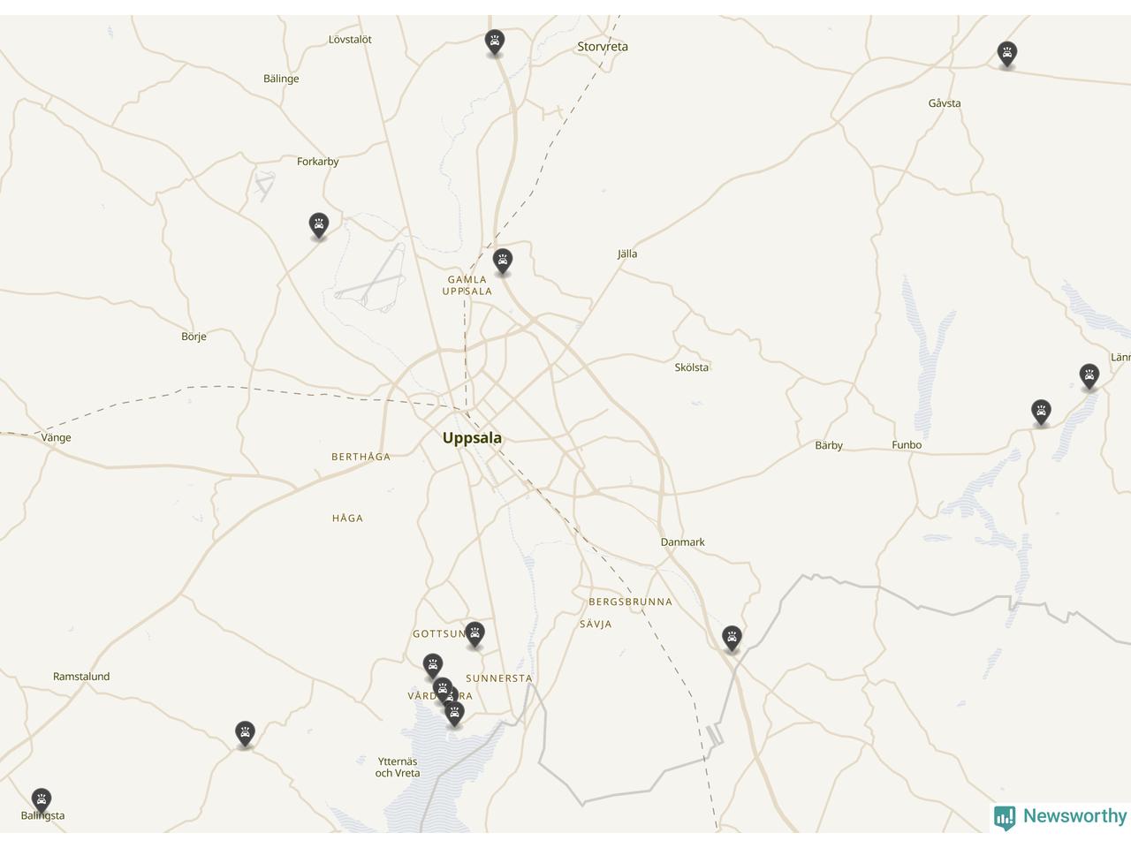Select the car marker at Gottsunda
The image size is (1131, 848).
474,634
